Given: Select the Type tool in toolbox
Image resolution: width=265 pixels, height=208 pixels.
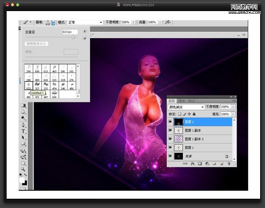Looking at the screenshot, I should 23,131.
